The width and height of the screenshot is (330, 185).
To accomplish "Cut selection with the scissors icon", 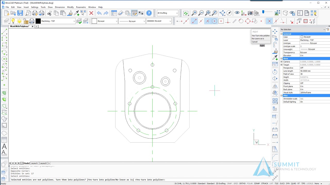I will click(49, 13).
